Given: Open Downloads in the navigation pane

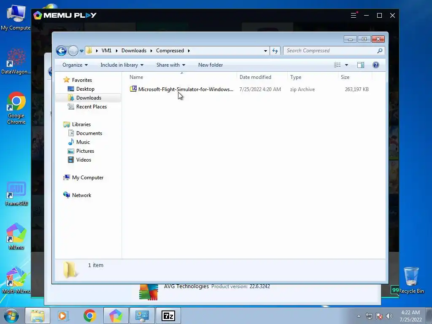Looking at the screenshot, I should (89, 98).
